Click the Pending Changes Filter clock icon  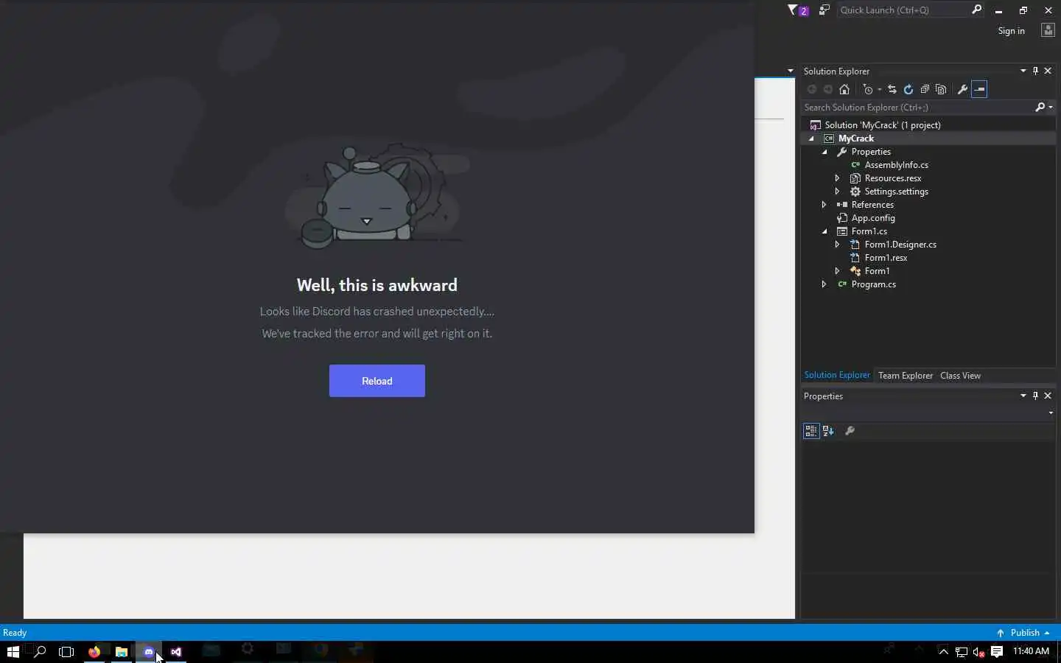[x=868, y=89]
